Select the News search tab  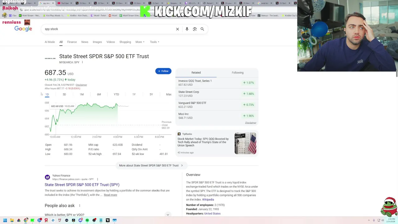tap(85, 42)
